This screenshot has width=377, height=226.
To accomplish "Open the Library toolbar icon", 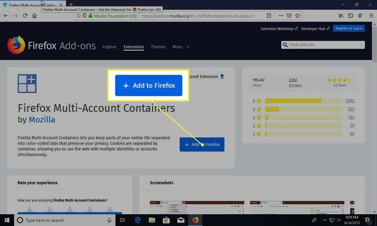I will (341, 16).
